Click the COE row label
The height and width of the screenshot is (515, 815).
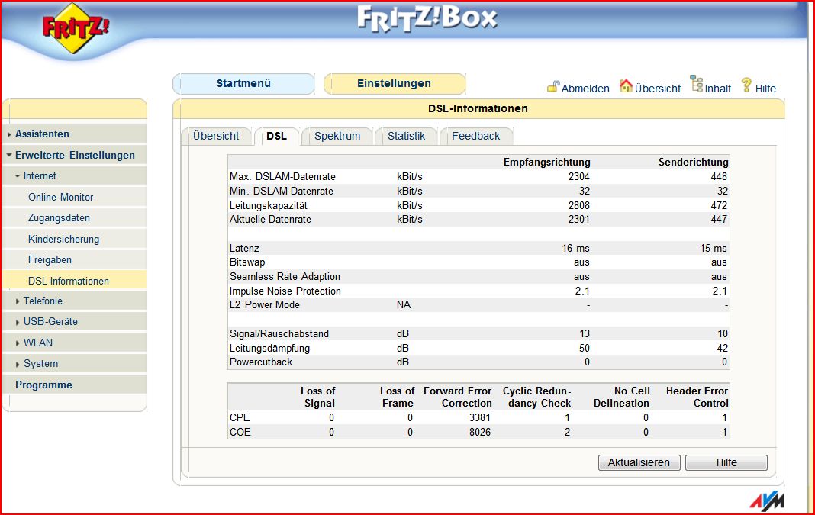[240, 433]
